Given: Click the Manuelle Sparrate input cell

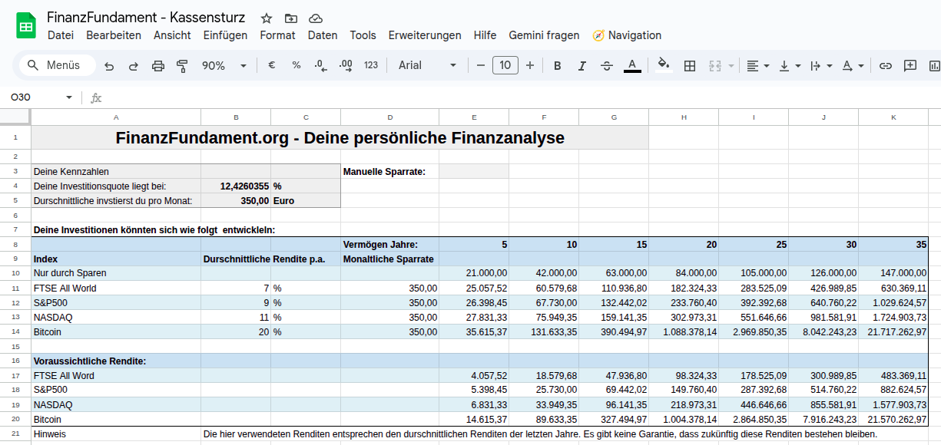Looking at the screenshot, I should click(x=474, y=171).
